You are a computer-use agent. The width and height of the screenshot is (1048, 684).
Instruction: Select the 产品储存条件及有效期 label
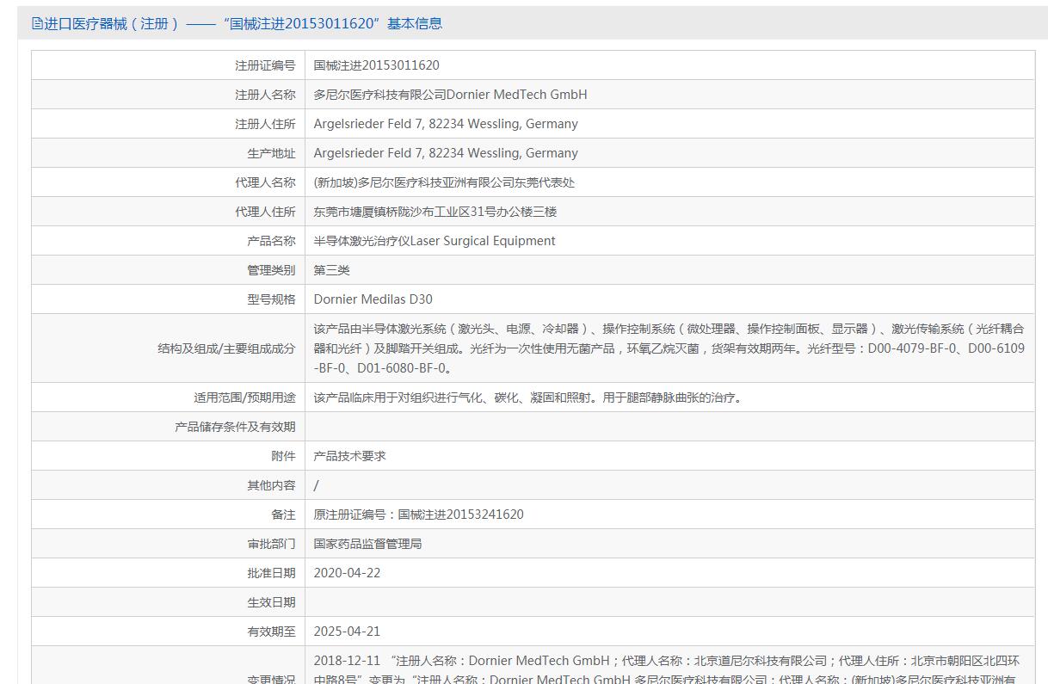click(x=235, y=427)
